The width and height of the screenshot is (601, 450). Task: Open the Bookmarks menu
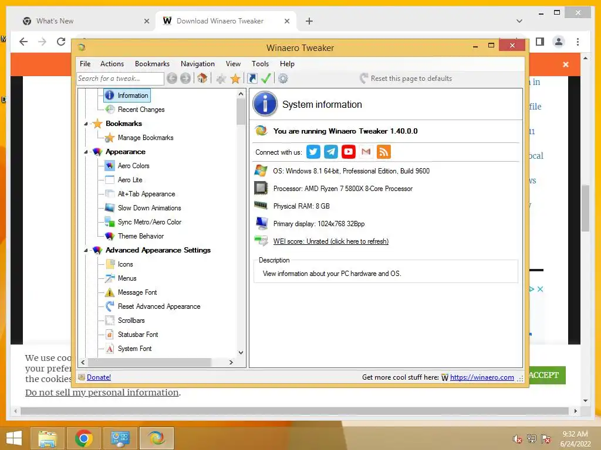[152, 64]
